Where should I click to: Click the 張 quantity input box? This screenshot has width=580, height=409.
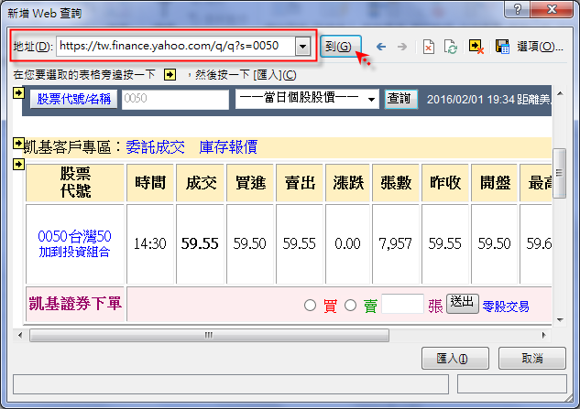pos(402,304)
